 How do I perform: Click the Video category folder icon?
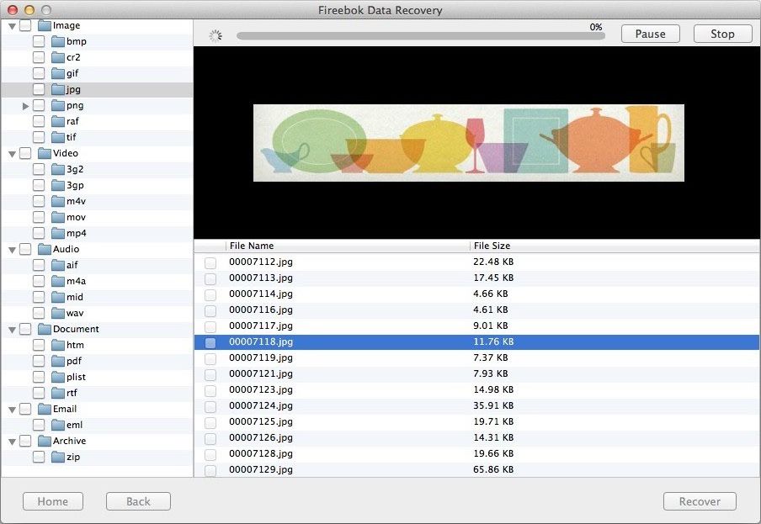[x=45, y=154]
